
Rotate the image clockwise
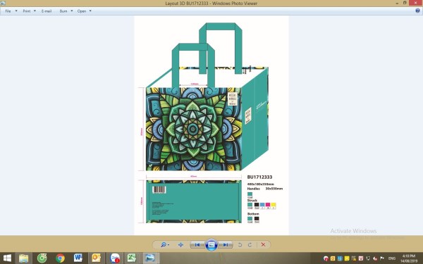tap(250, 244)
